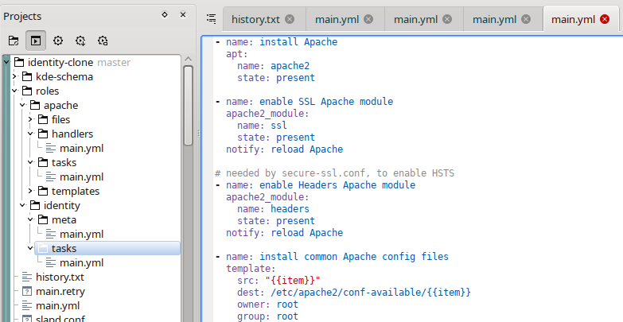Click the gear icon with small rectangle badge
Screen dimensions: 623x322
point(103,41)
